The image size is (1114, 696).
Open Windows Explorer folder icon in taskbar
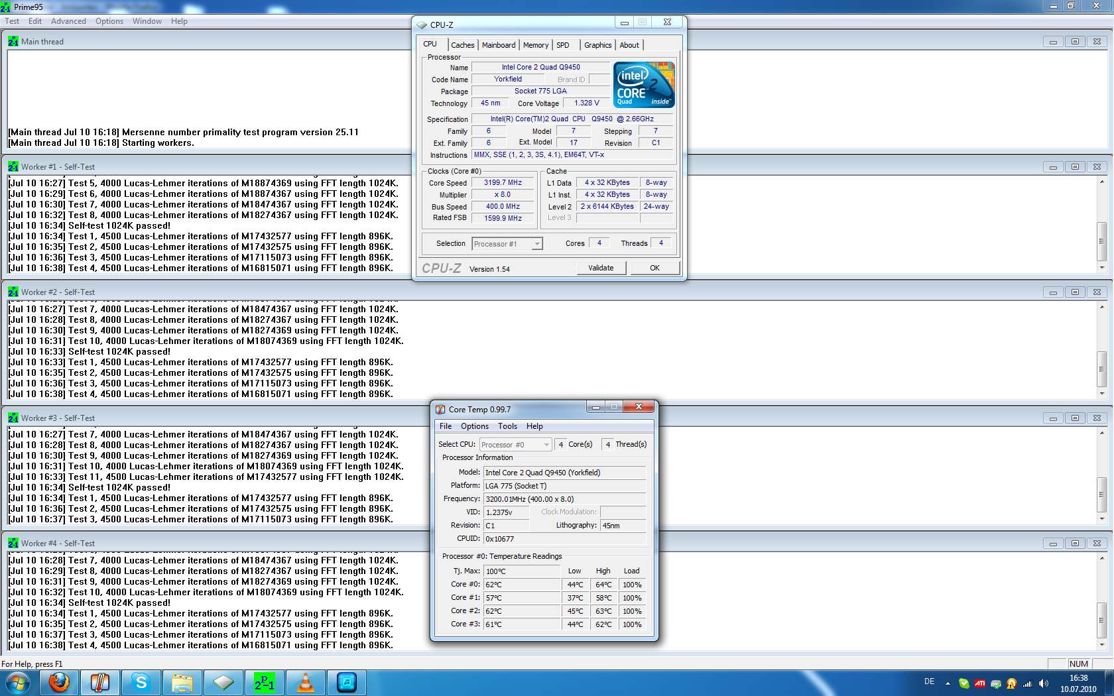coord(182,682)
